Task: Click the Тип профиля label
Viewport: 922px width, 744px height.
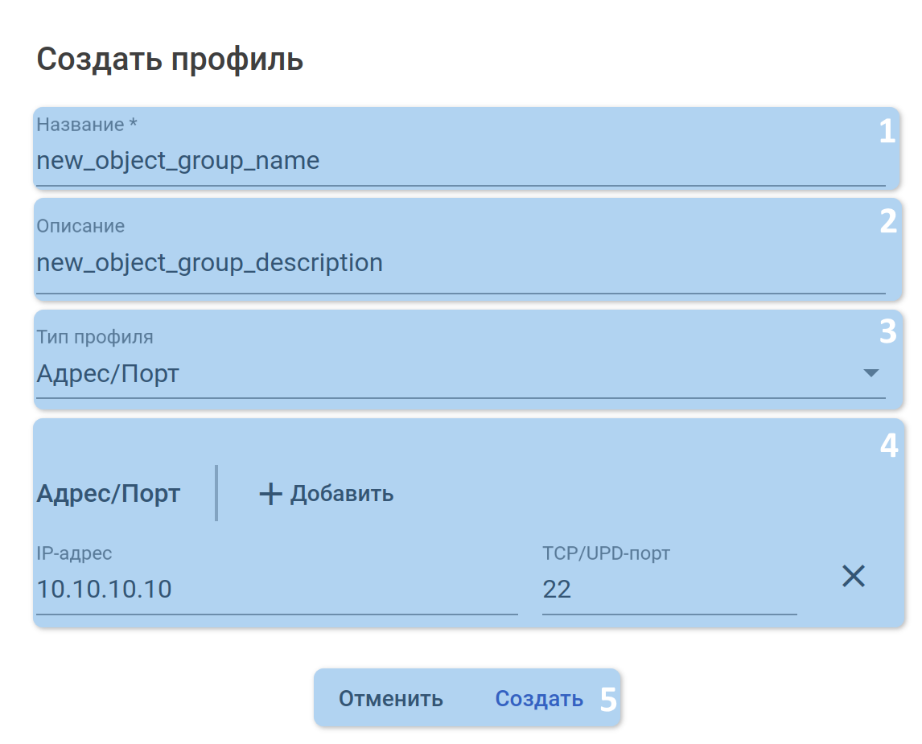Action: coord(95,337)
